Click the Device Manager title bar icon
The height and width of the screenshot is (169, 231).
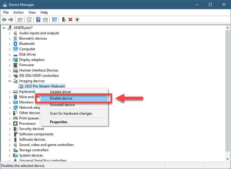[5, 4]
